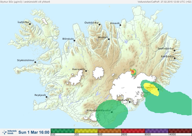This screenshot has width=192, height=136.
Task: Click the green 100 legend swatch
Action: pyautogui.click(x=62, y=131)
